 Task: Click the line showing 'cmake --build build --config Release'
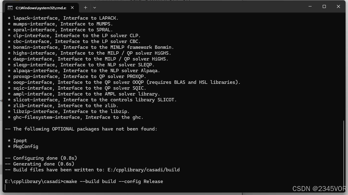pos(113,181)
